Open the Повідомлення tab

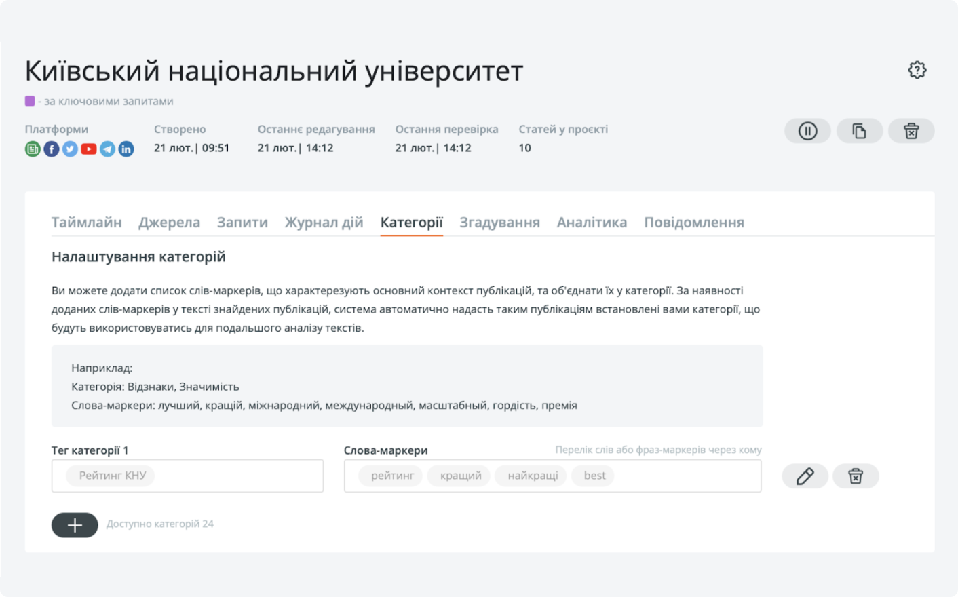pyautogui.click(x=694, y=223)
